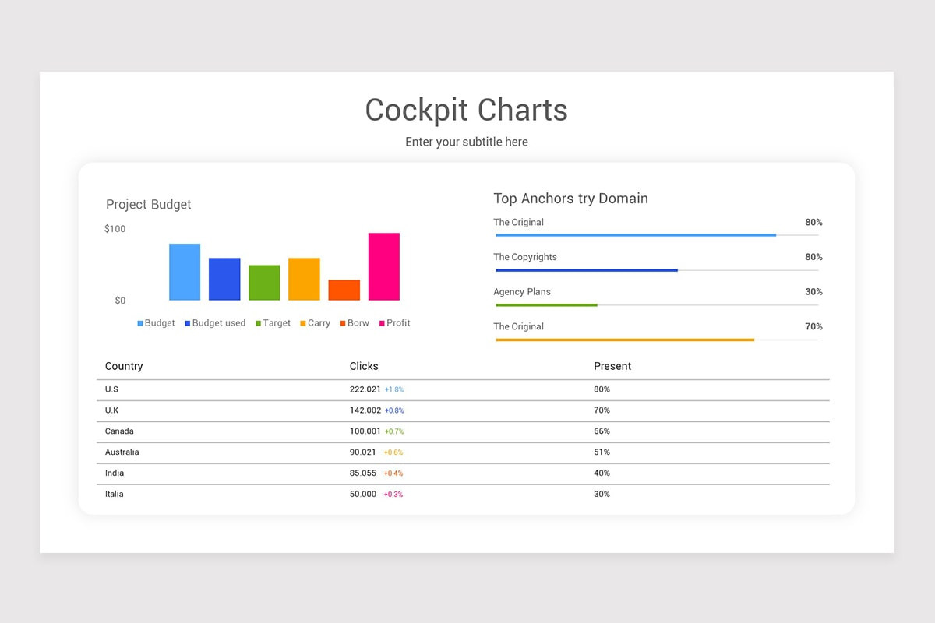Click the orange Carry legend swatch
Viewport: 935px width, 623px height.
pyautogui.click(x=303, y=323)
